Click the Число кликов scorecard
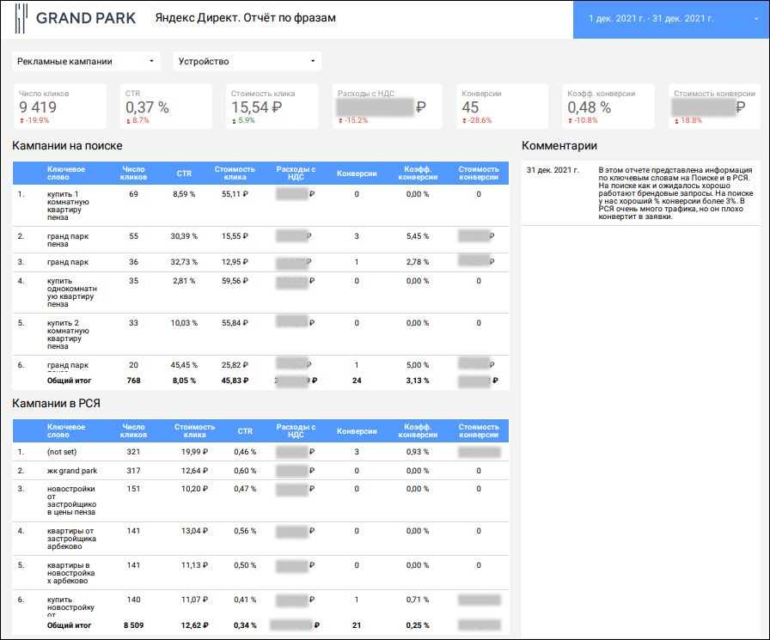The width and height of the screenshot is (770, 640). [x=59, y=107]
